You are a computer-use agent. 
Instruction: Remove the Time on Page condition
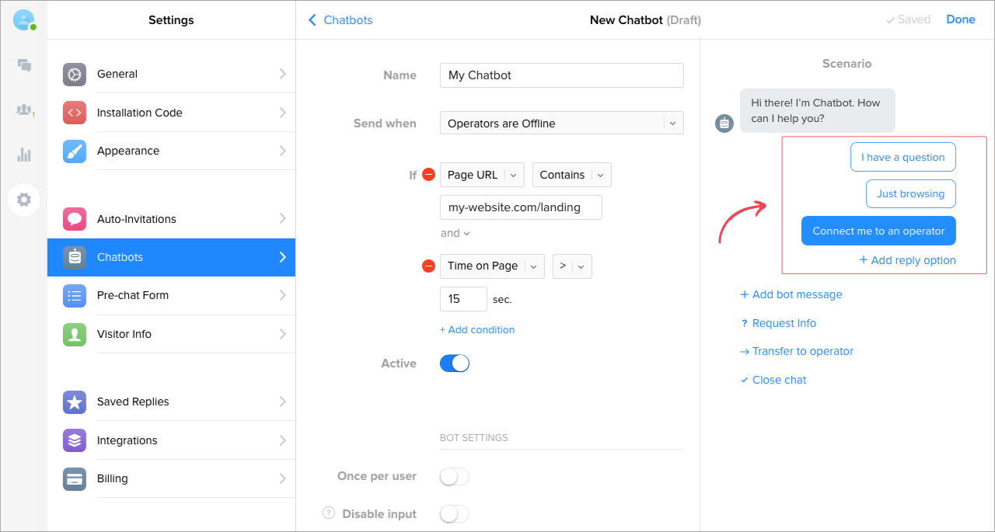428,266
